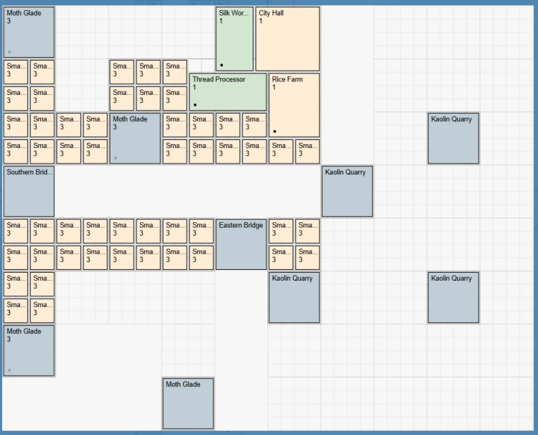Click Sma... house directly above Southern Brid...'s left edge
Screen dimensions: 538x435
(15, 152)
